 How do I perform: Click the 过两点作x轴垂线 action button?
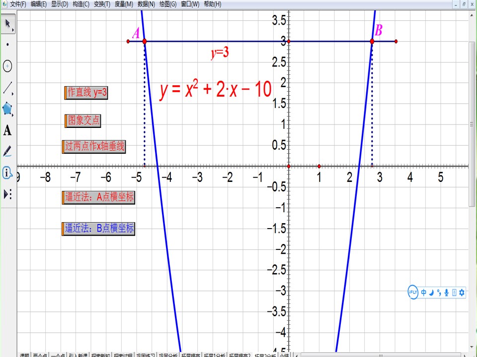click(x=94, y=147)
